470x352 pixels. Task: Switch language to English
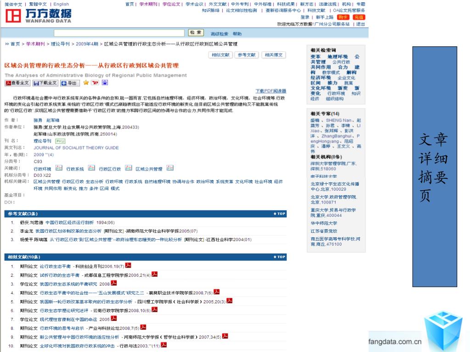(x=61, y=4)
